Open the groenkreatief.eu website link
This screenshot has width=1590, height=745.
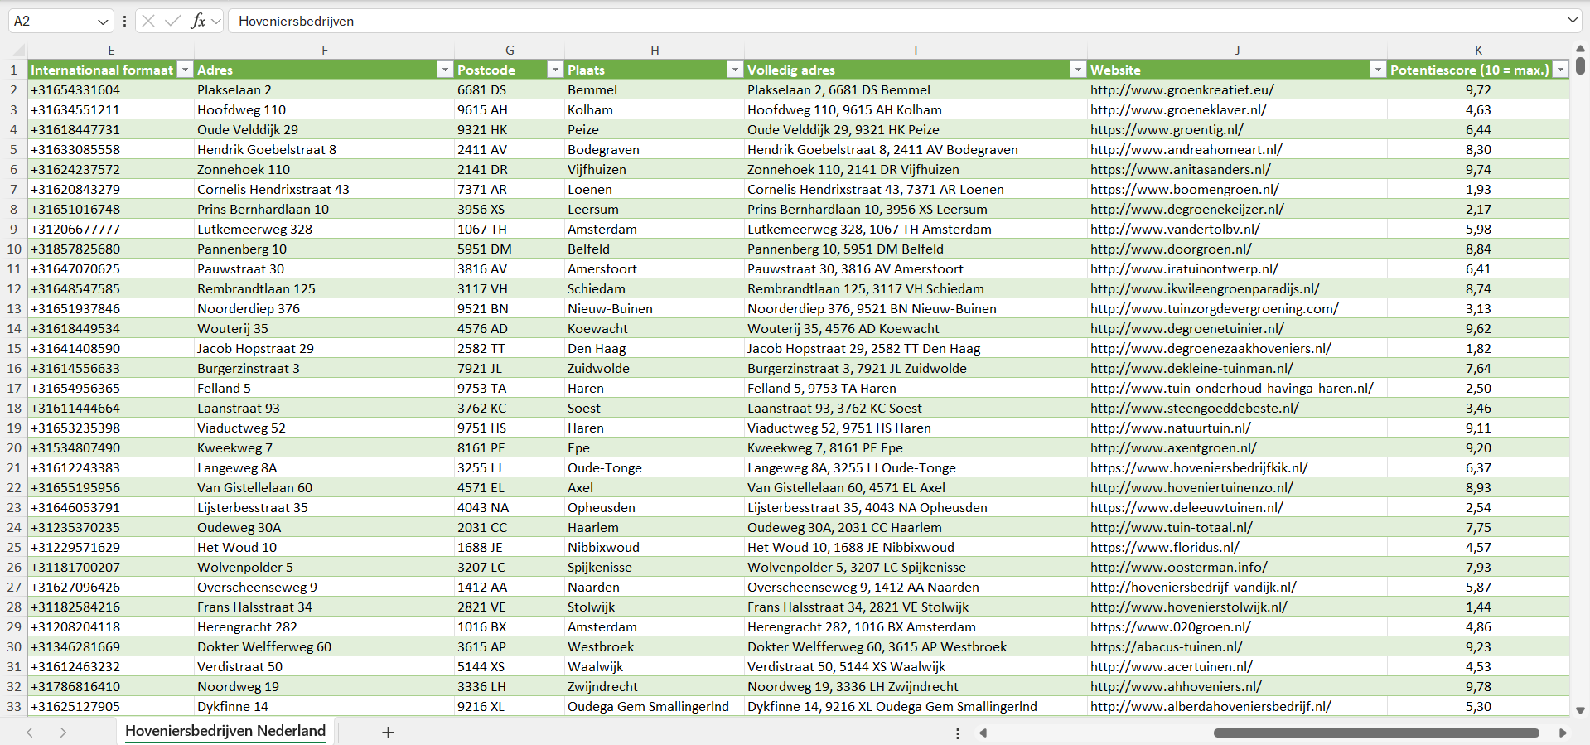coord(1182,90)
